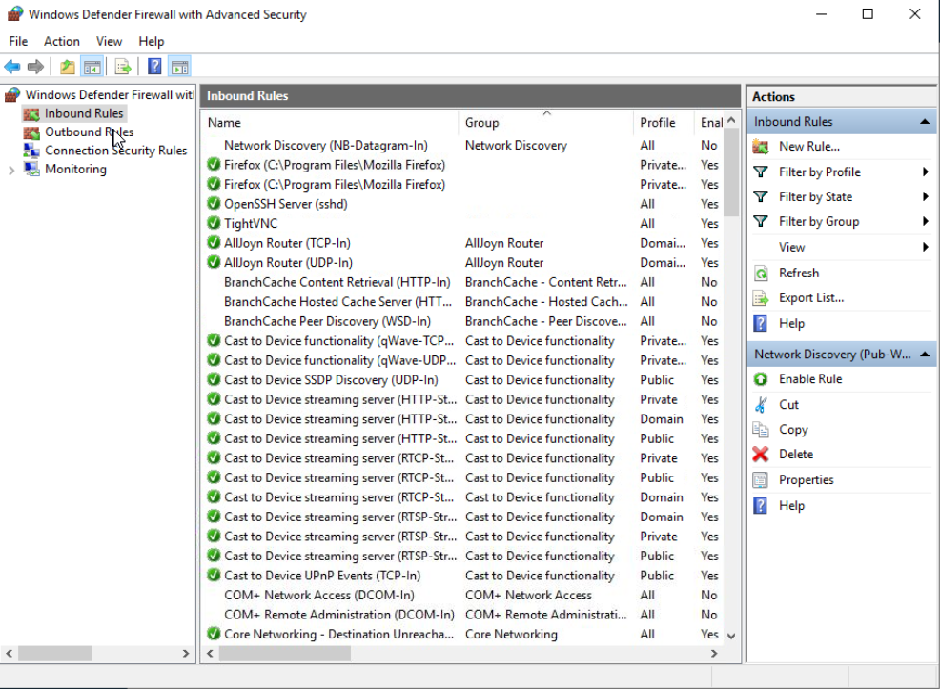Click the Export List toolbar icon
940x689 pixels.
point(123,67)
